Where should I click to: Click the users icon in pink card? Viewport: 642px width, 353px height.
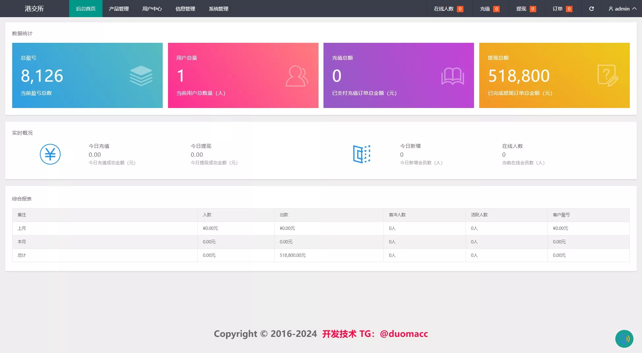pyautogui.click(x=296, y=76)
